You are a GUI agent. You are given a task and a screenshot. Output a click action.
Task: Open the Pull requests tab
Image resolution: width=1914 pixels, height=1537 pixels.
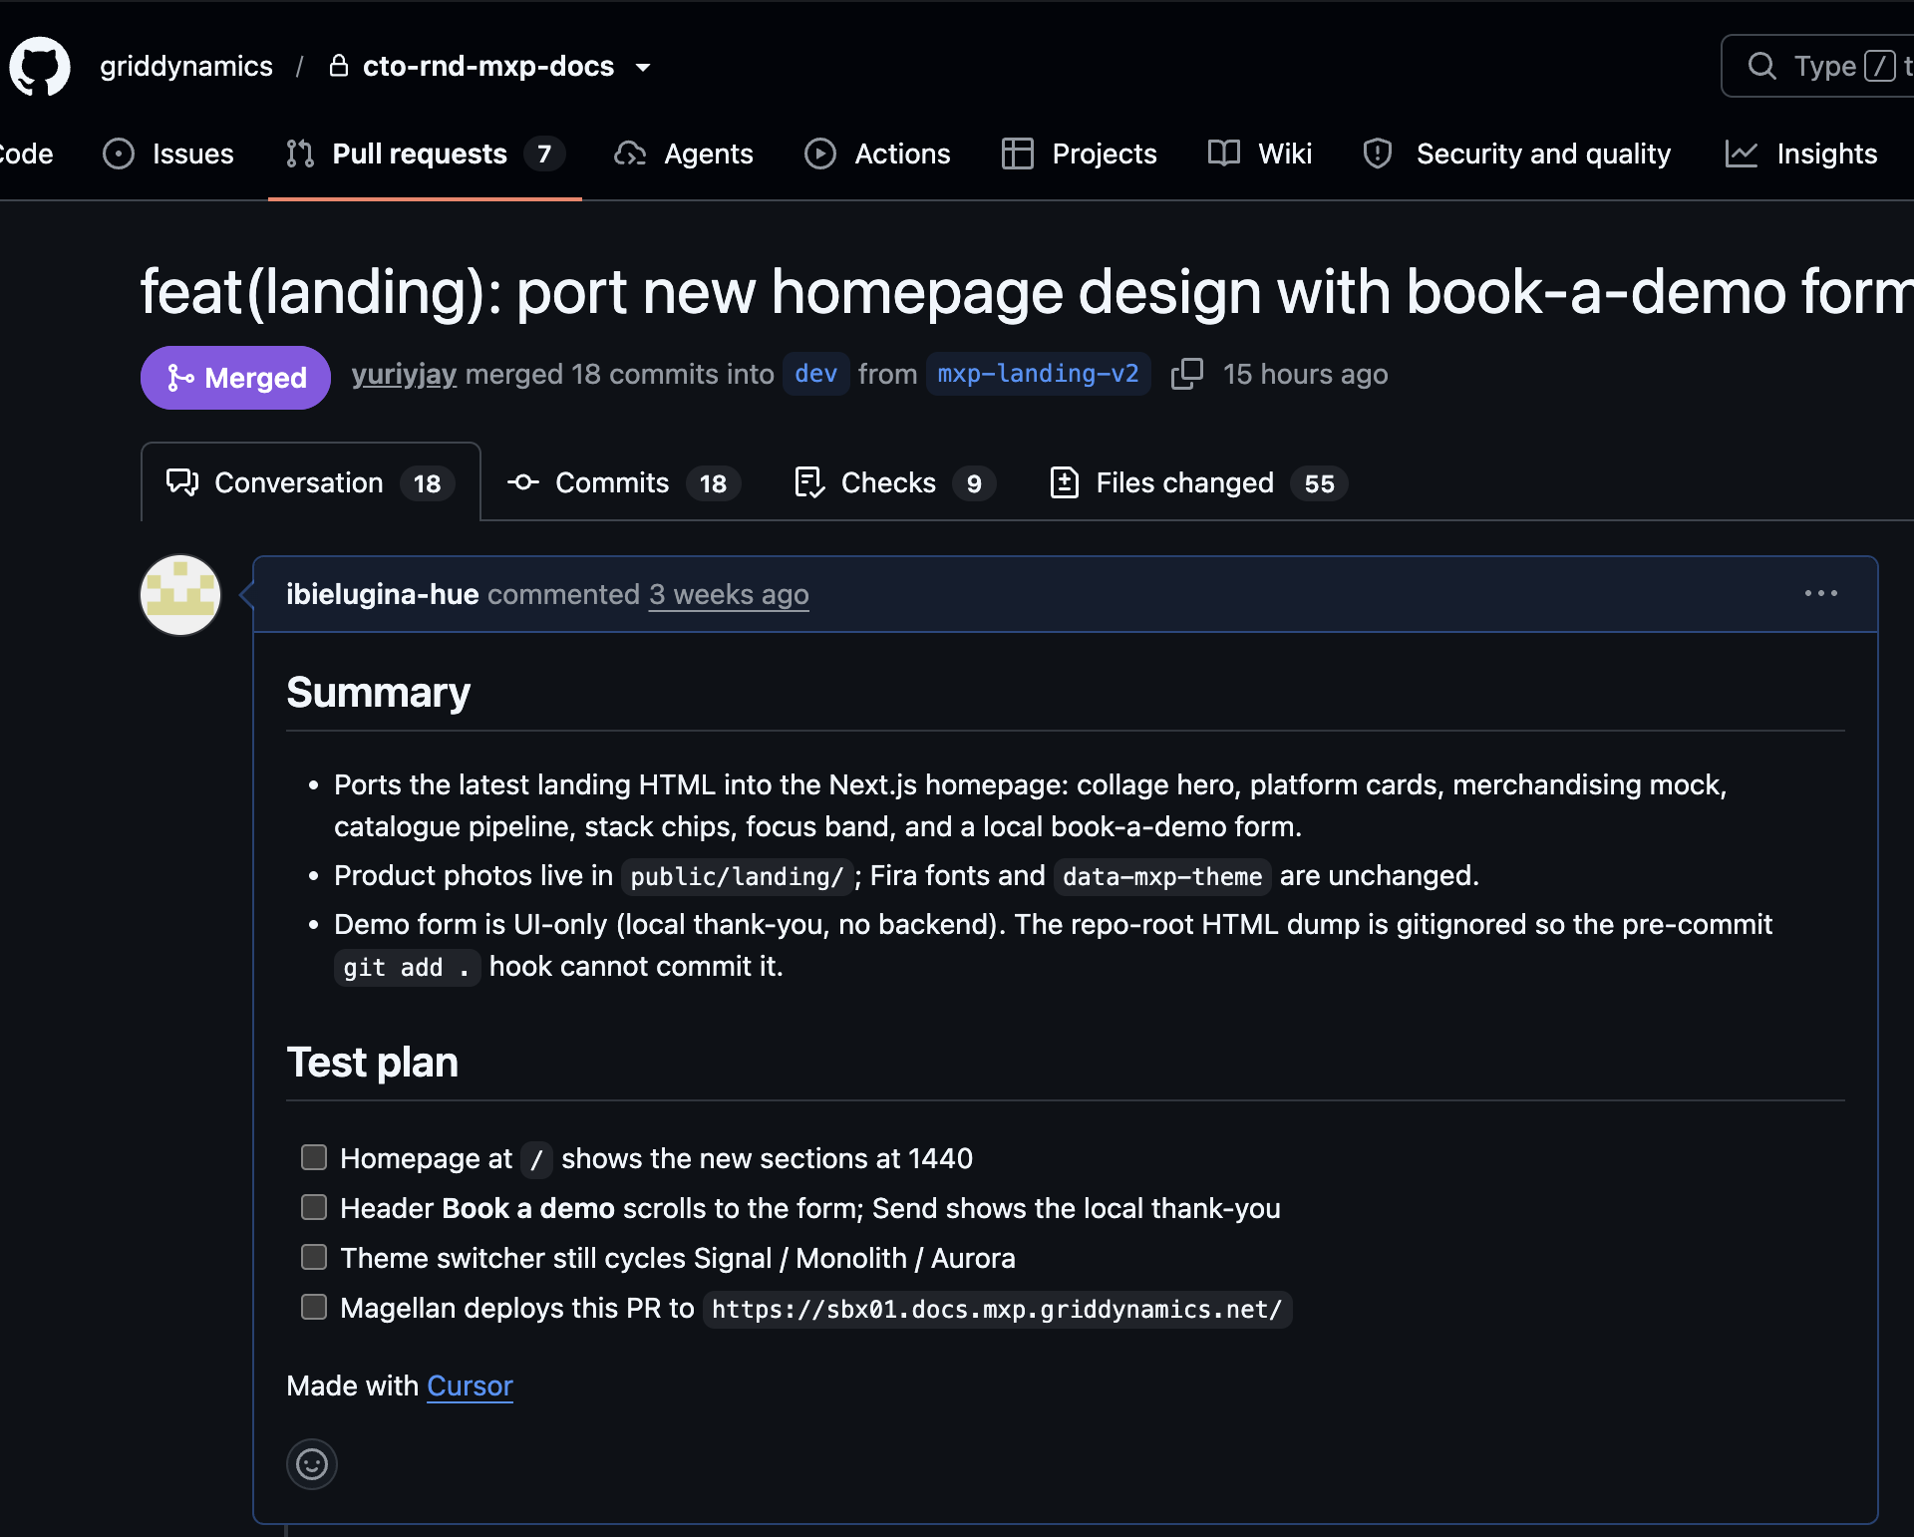[x=425, y=154]
